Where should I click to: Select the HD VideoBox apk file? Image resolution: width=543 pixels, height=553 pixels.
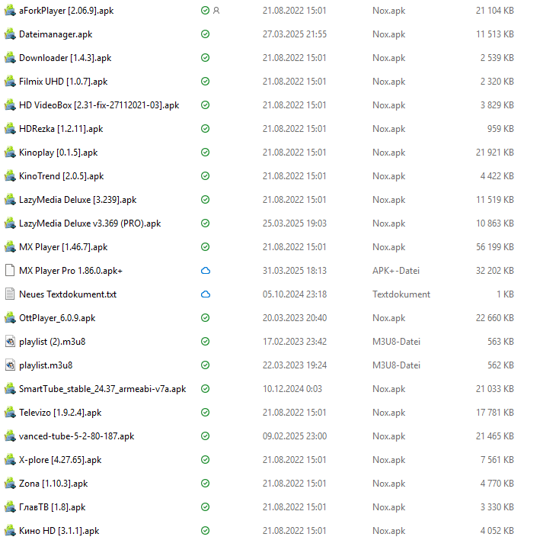point(98,105)
